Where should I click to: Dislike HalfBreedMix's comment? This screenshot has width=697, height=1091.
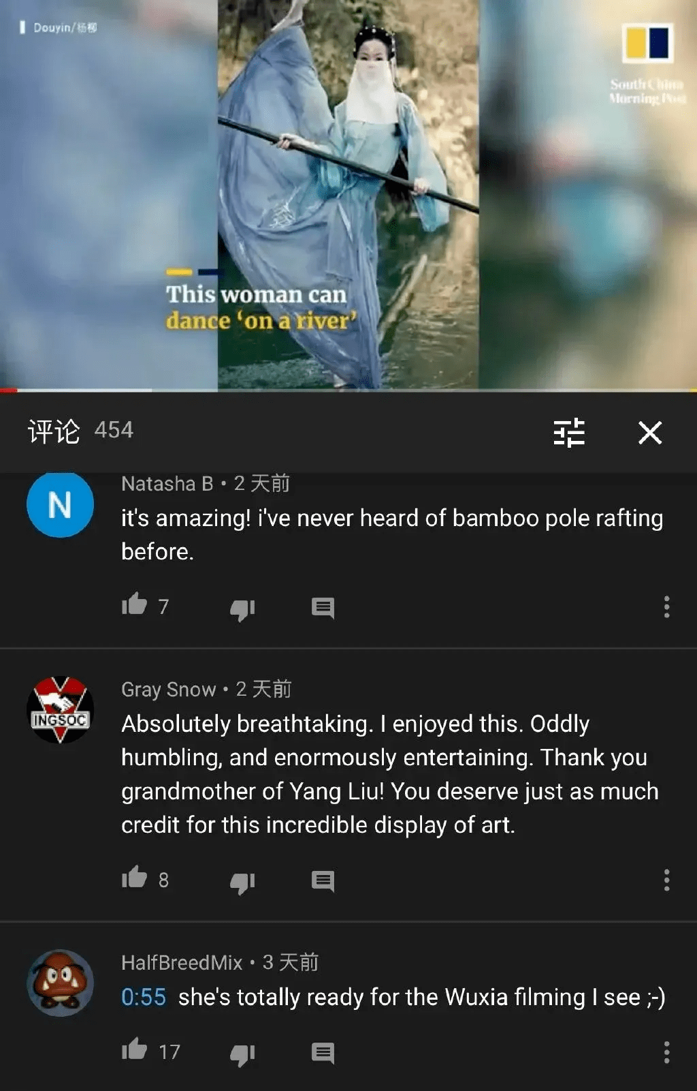(242, 1054)
